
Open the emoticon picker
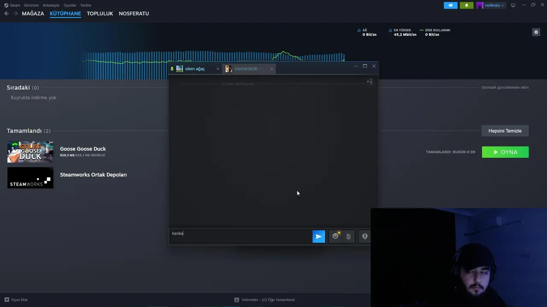pyautogui.click(x=335, y=236)
